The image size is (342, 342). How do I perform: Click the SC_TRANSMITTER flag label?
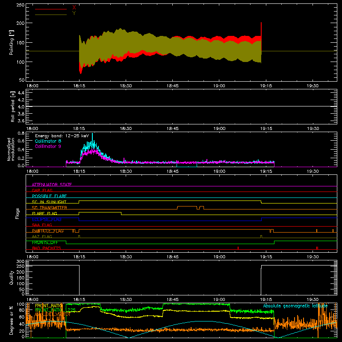49,208
